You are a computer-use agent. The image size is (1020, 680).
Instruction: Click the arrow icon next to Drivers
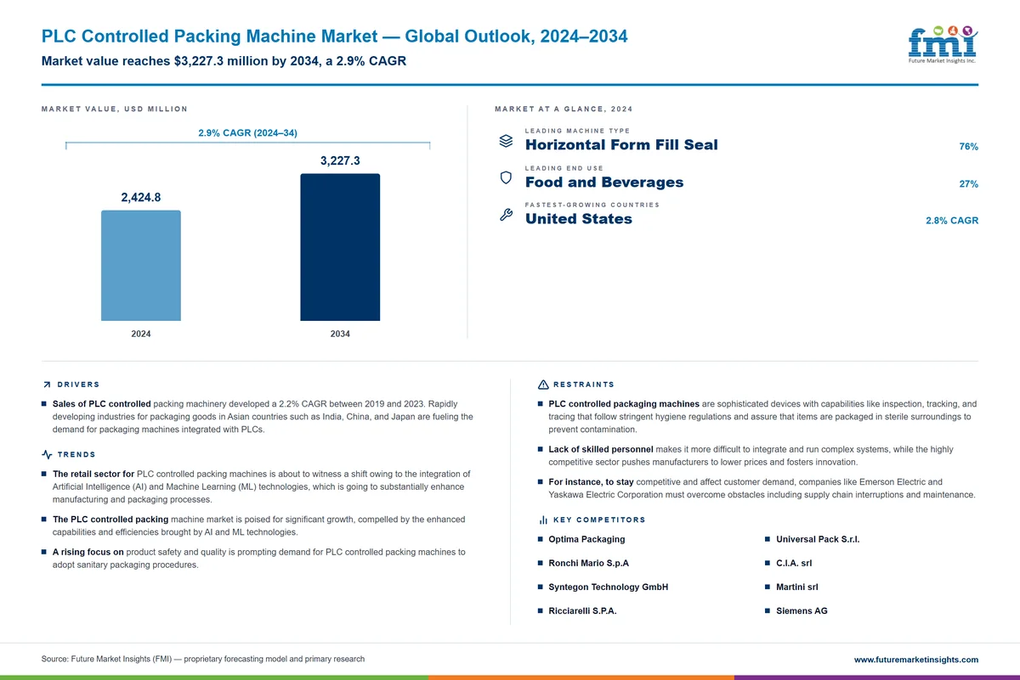(46, 385)
